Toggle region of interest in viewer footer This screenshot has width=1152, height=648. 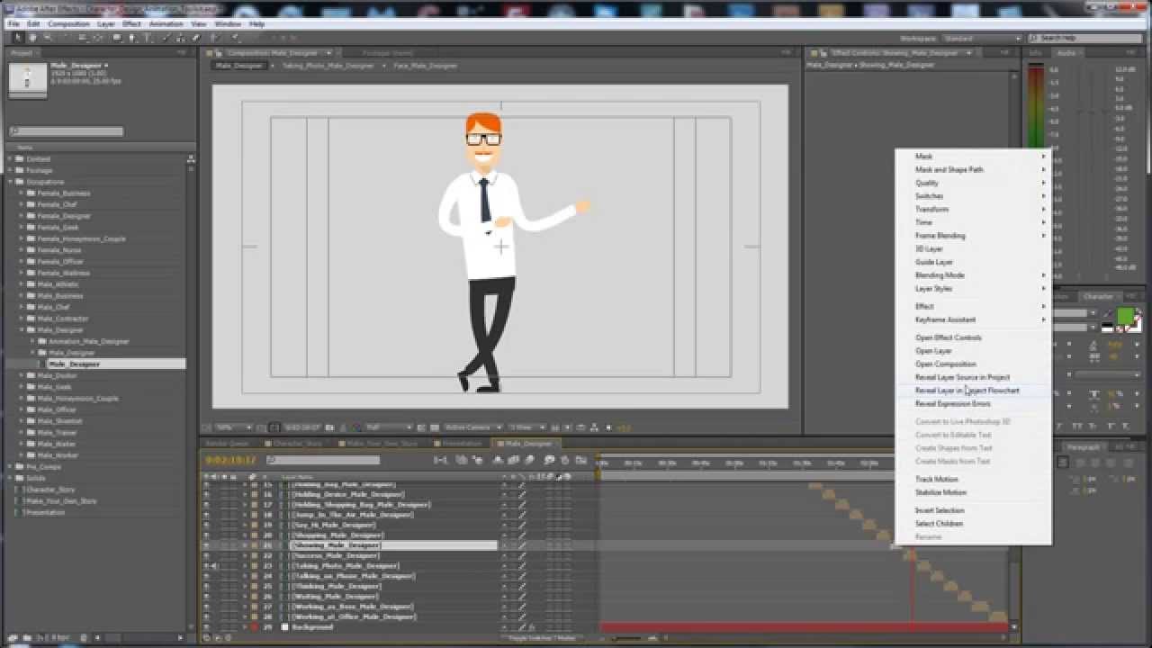[x=420, y=427]
